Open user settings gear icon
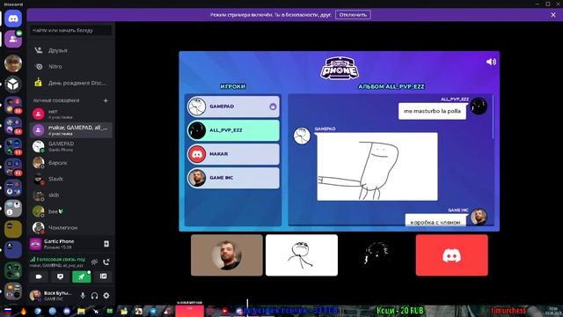This screenshot has width=563, height=317. pos(106,296)
